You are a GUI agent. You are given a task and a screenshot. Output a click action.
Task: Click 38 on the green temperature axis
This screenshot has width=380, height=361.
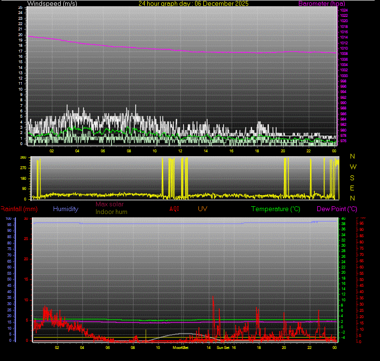coord(343,224)
